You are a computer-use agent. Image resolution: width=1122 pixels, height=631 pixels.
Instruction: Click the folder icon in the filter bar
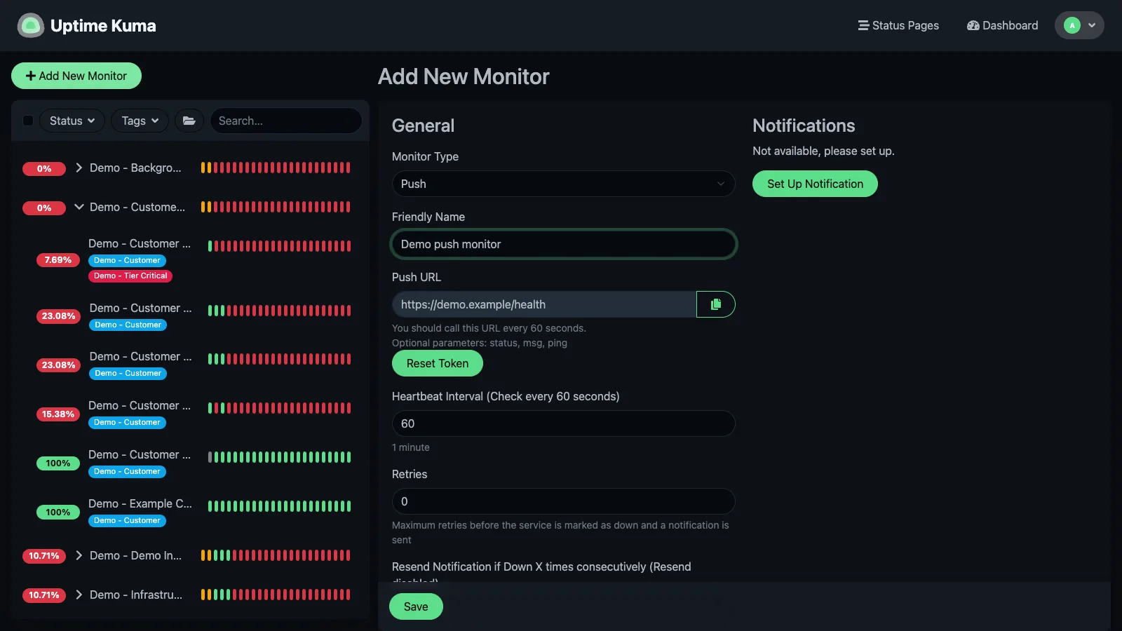pyautogui.click(x=189, y=121)
